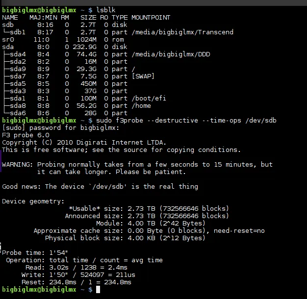Click the '1024M' size value
This screenshot has height=299, width=307.
[86, 40]
